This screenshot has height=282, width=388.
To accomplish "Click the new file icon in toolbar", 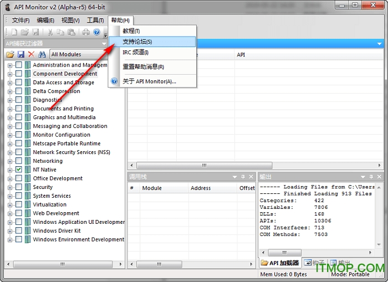I will (x=14, y=32).
